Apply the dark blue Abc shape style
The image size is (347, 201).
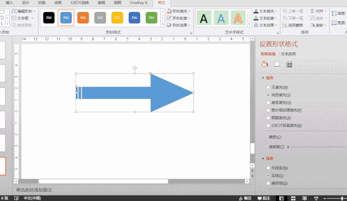tap(134, 18)
